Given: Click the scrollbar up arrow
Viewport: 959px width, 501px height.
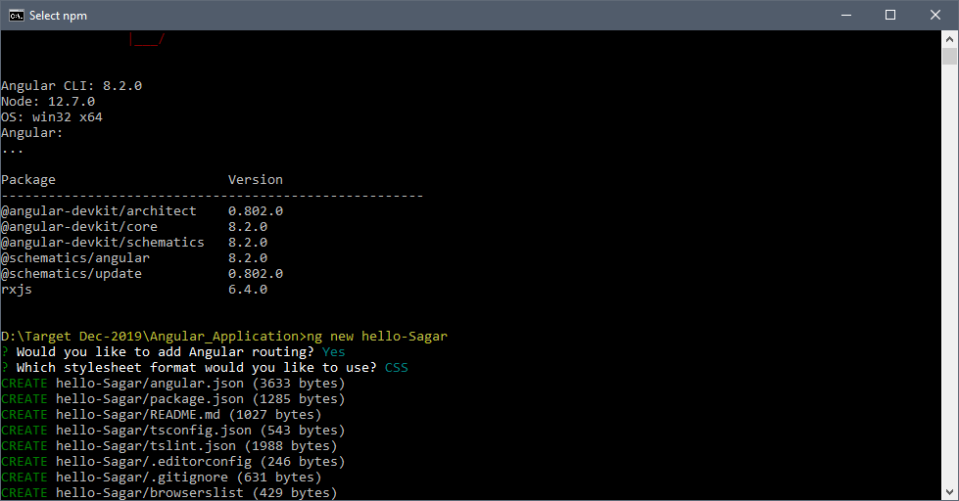Looking at the screenshot, I should 949,39.
